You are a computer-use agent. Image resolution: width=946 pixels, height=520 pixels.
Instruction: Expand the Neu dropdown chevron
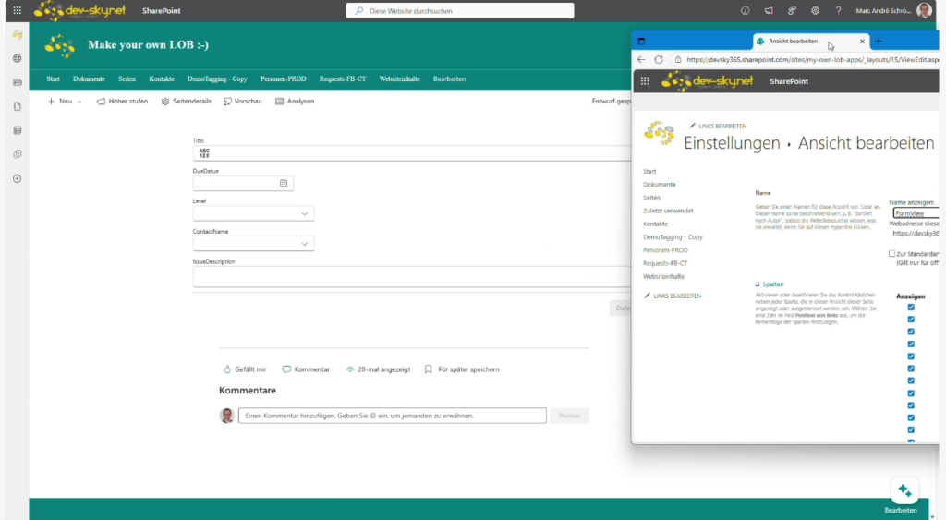(79, 102)
